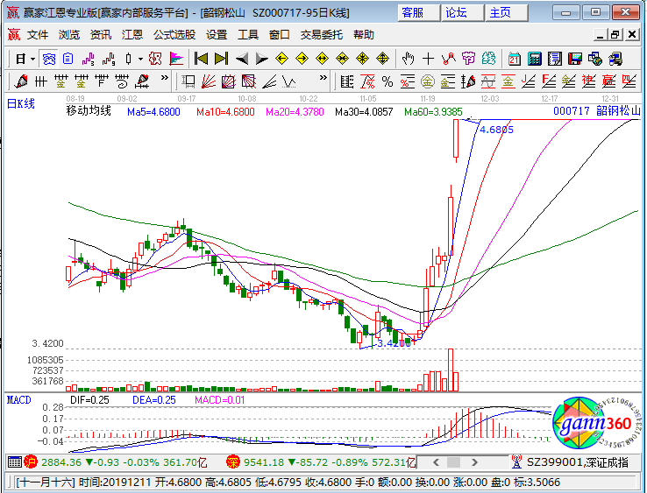The height and width of the screenshot is (493, 647).
Task: Click the pink flag icon in toolbar
Action: pos(176,59)
